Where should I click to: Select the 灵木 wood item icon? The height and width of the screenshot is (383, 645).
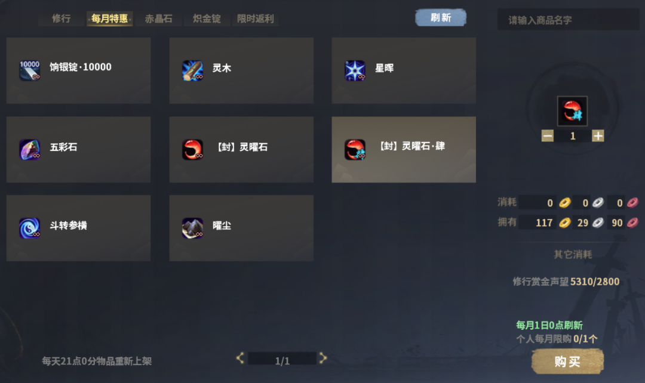tap(192, 70)
